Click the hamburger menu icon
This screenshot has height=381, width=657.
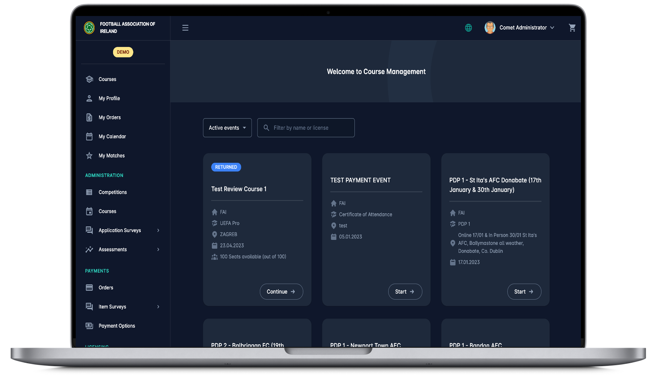point(185,28)
